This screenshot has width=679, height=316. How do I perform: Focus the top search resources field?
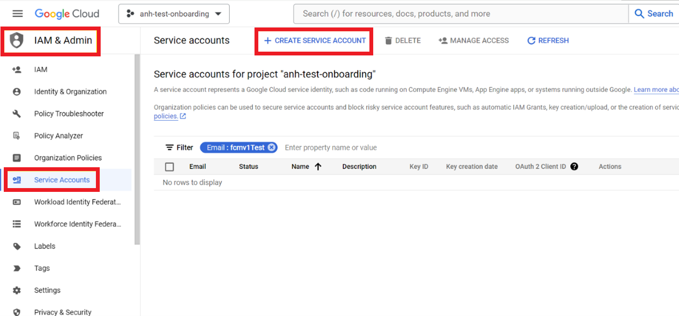point(461,14)
